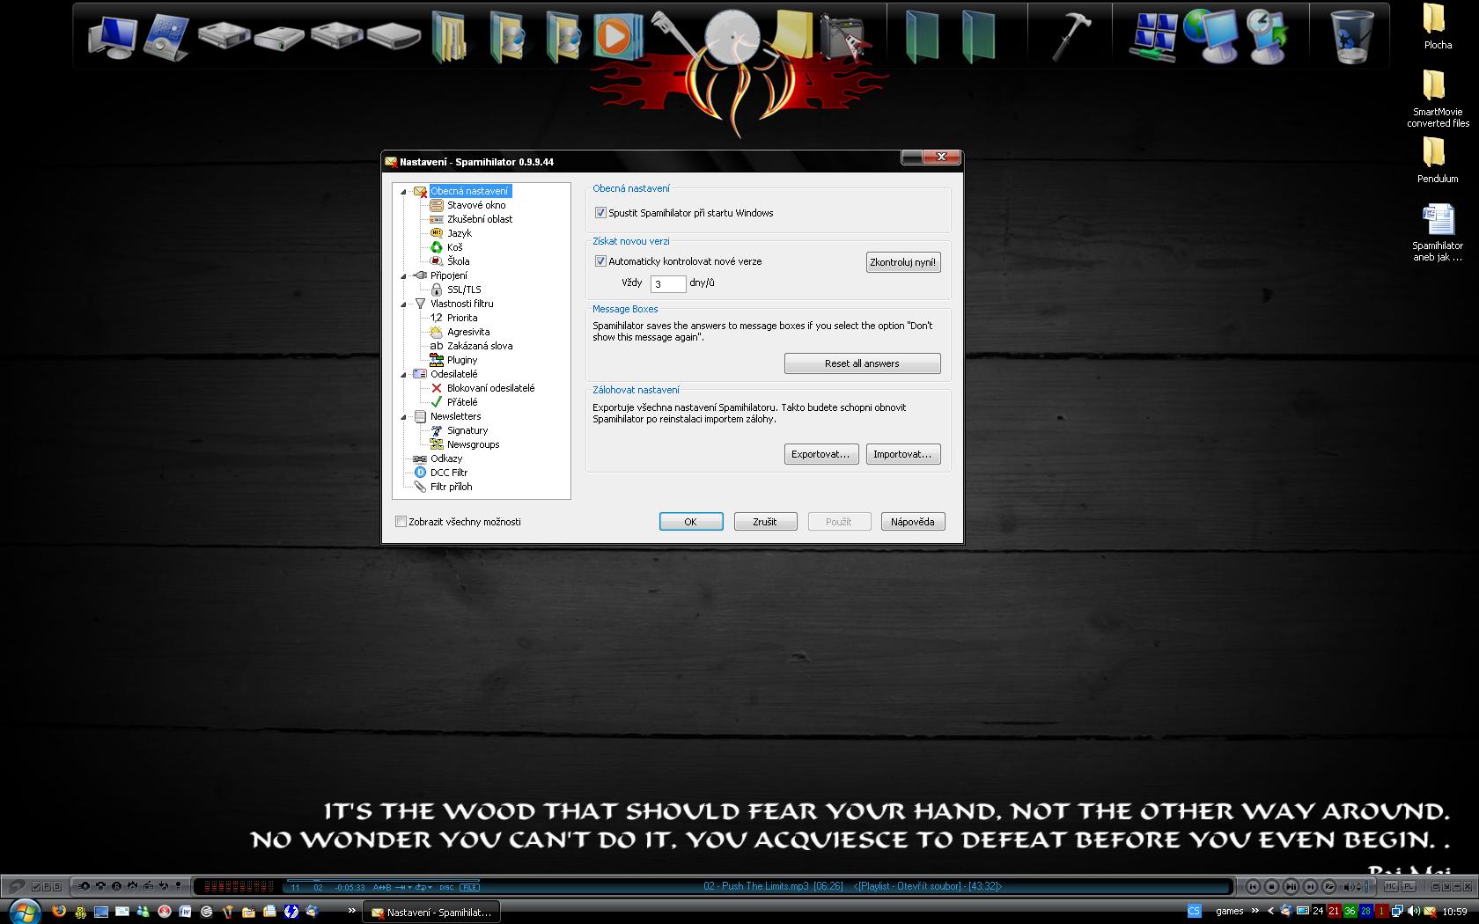Open Newsgroups settings entry
Screen dimensions: 1479x924
click(x=473, y=444)
